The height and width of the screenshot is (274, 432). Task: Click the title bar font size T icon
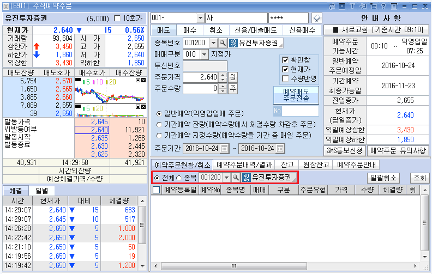click(353, 5)
